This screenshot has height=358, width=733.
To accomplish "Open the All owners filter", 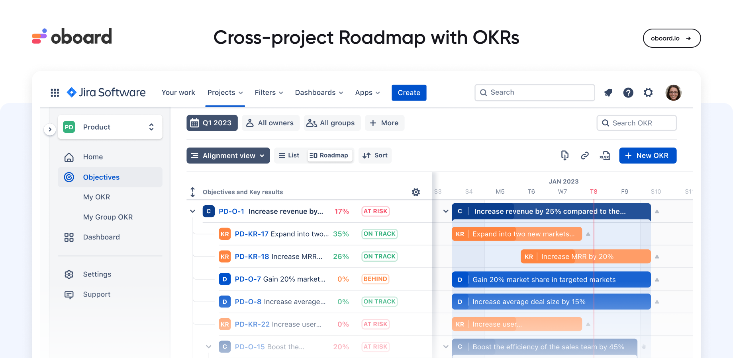I will tap(270, 123).
